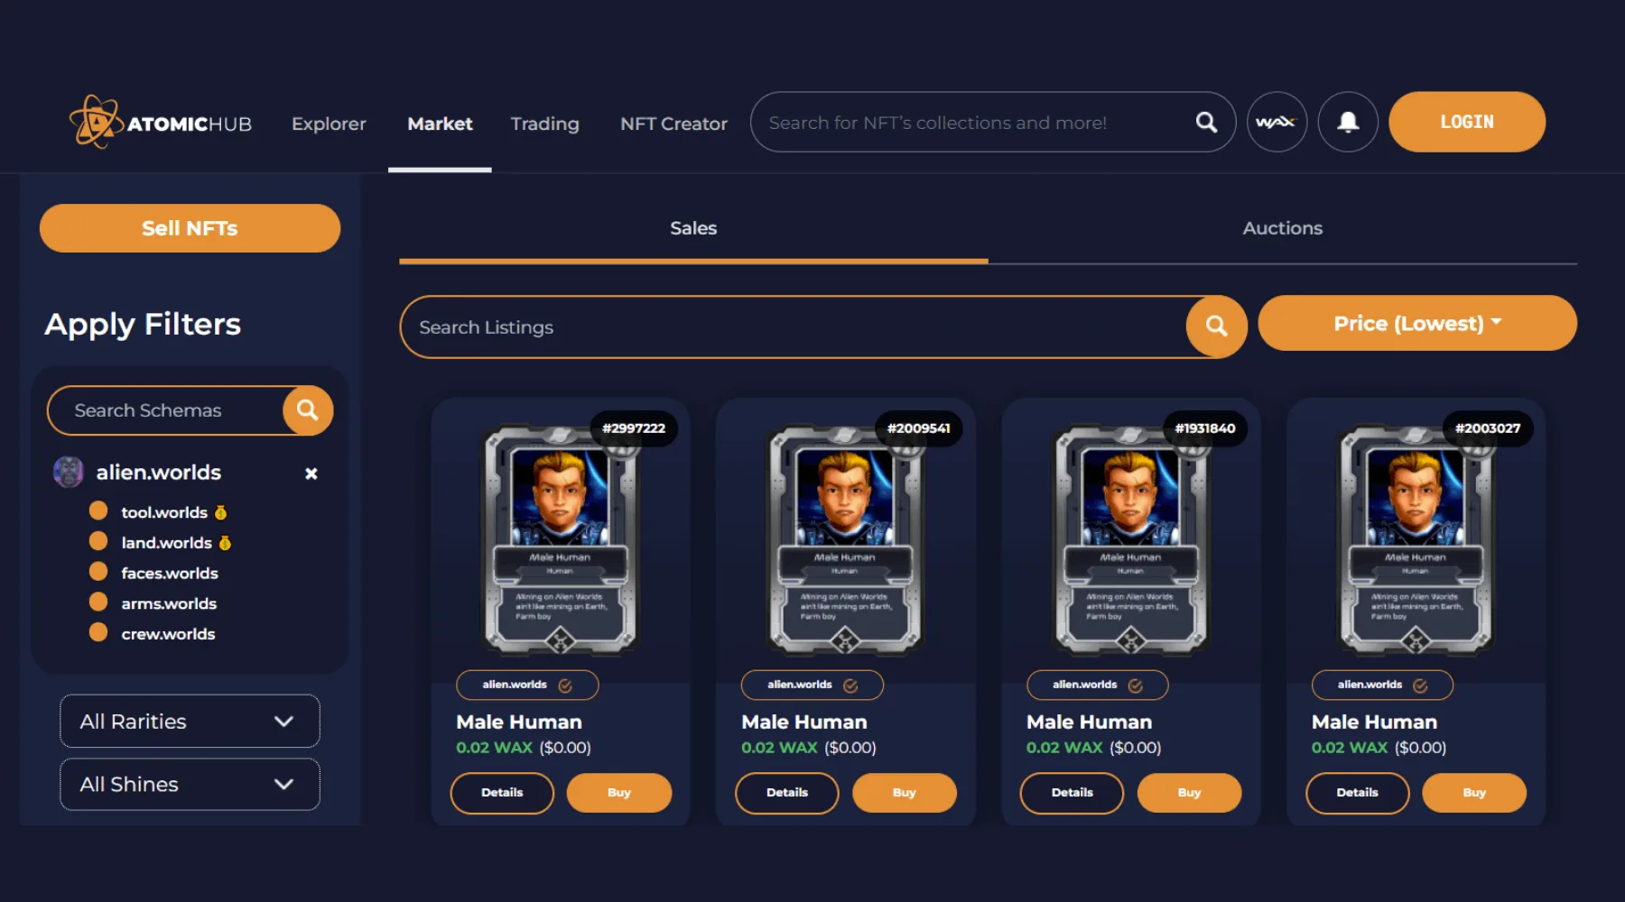
Task: Click the top navigation search magnifier icon
Action: 1206,122
